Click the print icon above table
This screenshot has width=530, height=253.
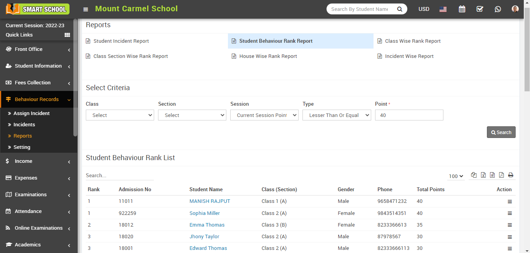[511, 175]
